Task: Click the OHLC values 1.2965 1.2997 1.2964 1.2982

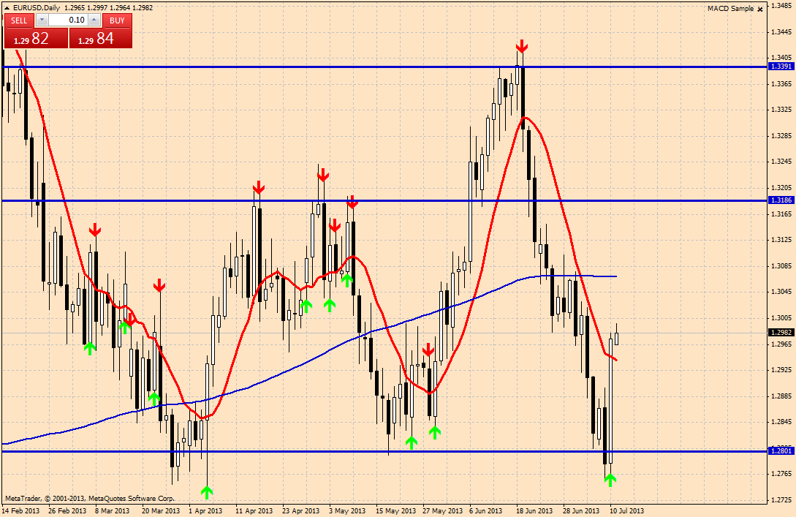Action: (109, 7)
